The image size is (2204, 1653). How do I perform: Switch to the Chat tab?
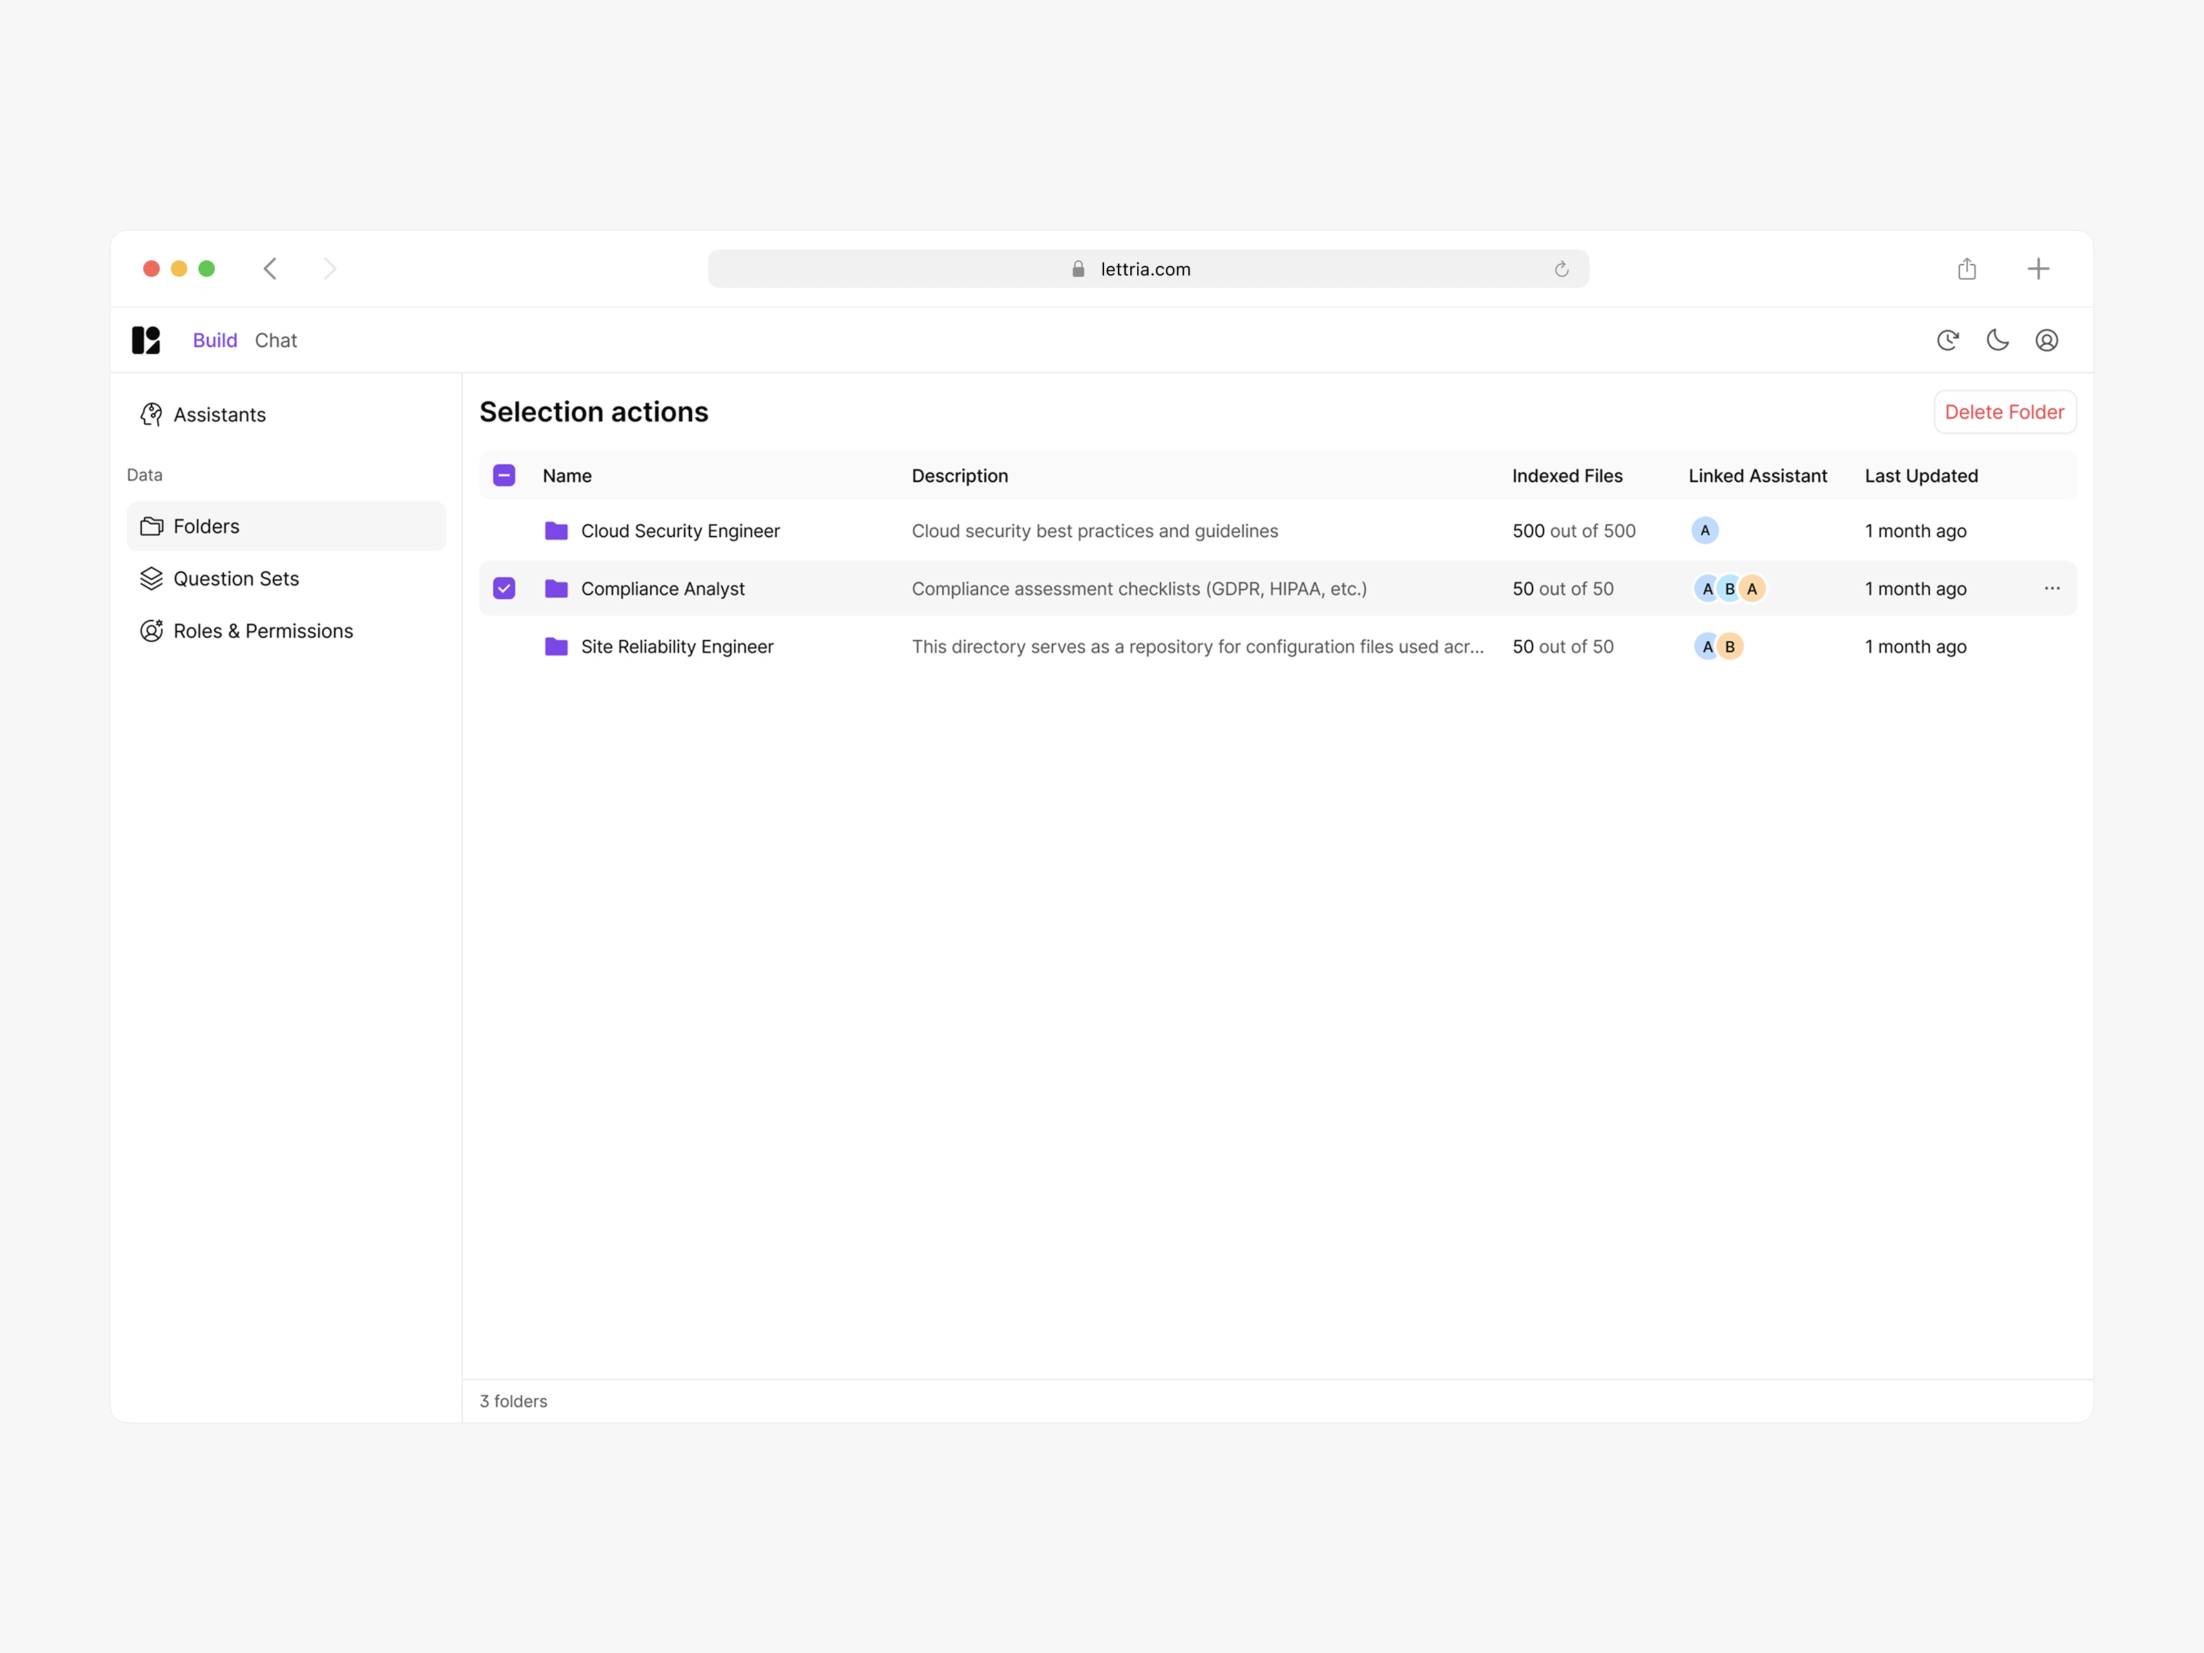[276, 341]
